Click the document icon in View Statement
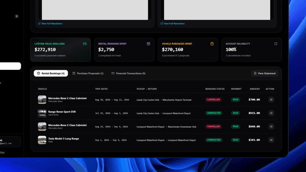This screenshot has height=172, width=306. 255,73
